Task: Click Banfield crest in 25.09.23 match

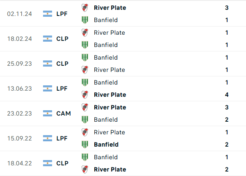Action: 85,57
